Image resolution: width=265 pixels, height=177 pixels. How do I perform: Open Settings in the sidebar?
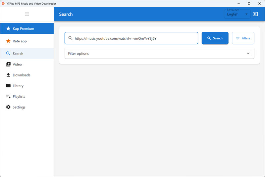point(27,107)
